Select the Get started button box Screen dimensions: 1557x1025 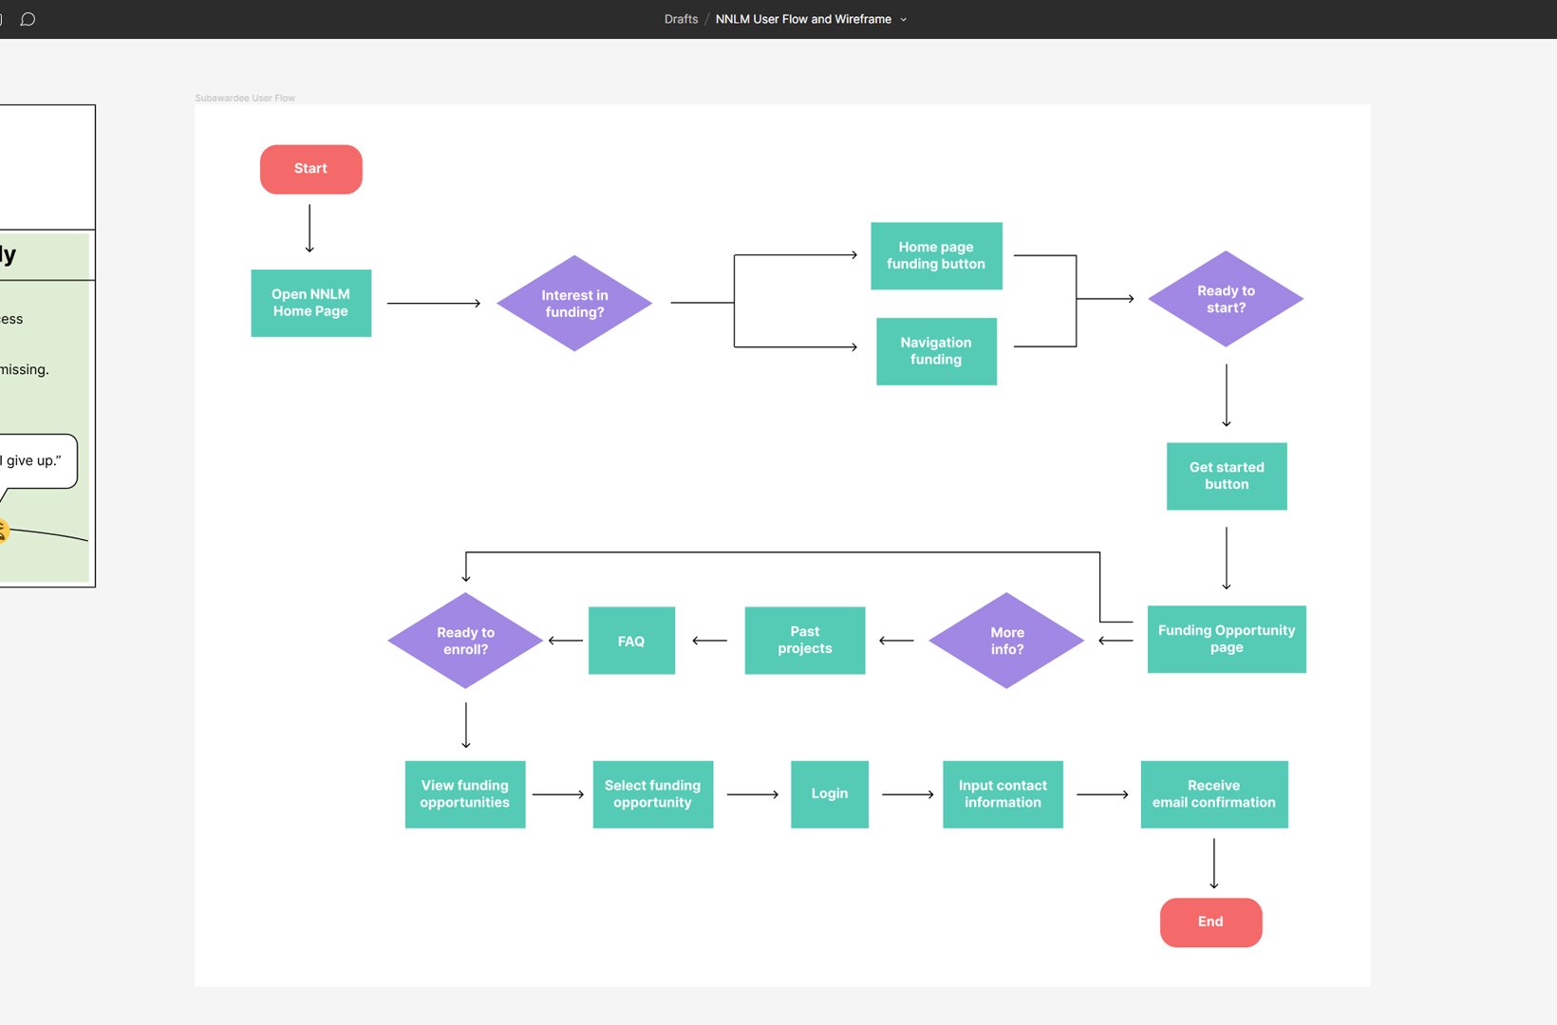tap(1227, 475)
